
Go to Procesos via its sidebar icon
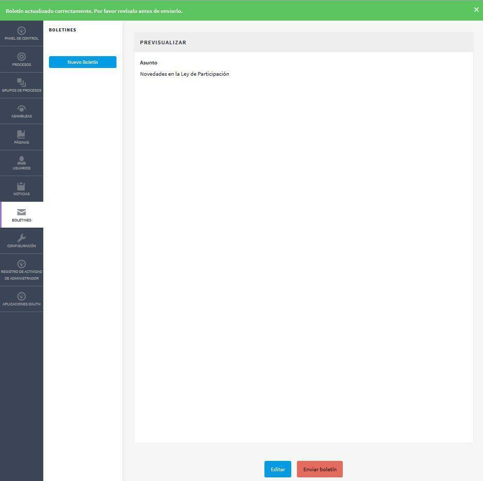coord(22,57)
